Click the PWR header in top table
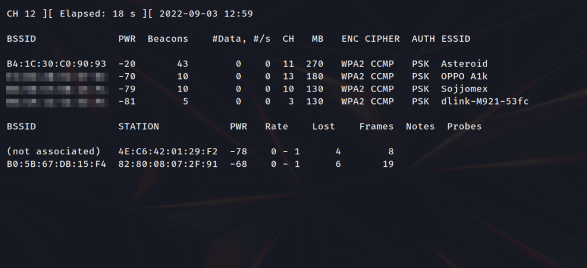The width and height of the screenshot is (587, 268). [x=127, y=39]
